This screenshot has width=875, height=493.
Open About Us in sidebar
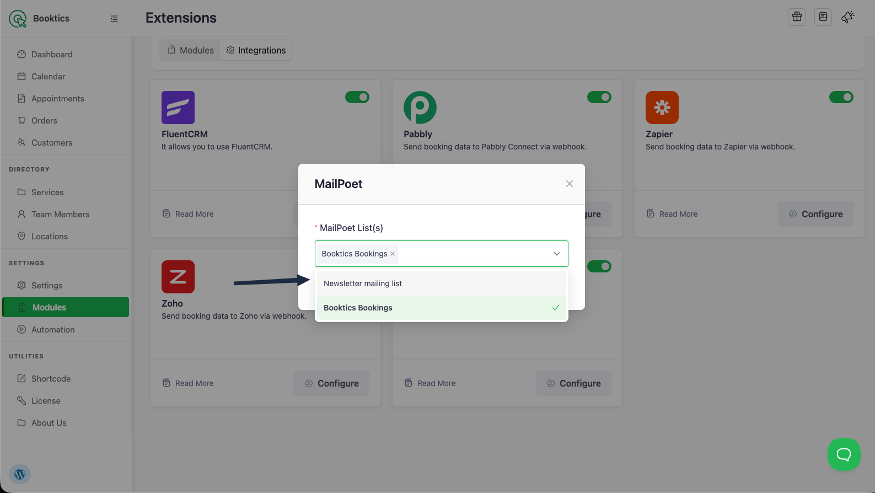pyautogui.click(x=66, y=422)
